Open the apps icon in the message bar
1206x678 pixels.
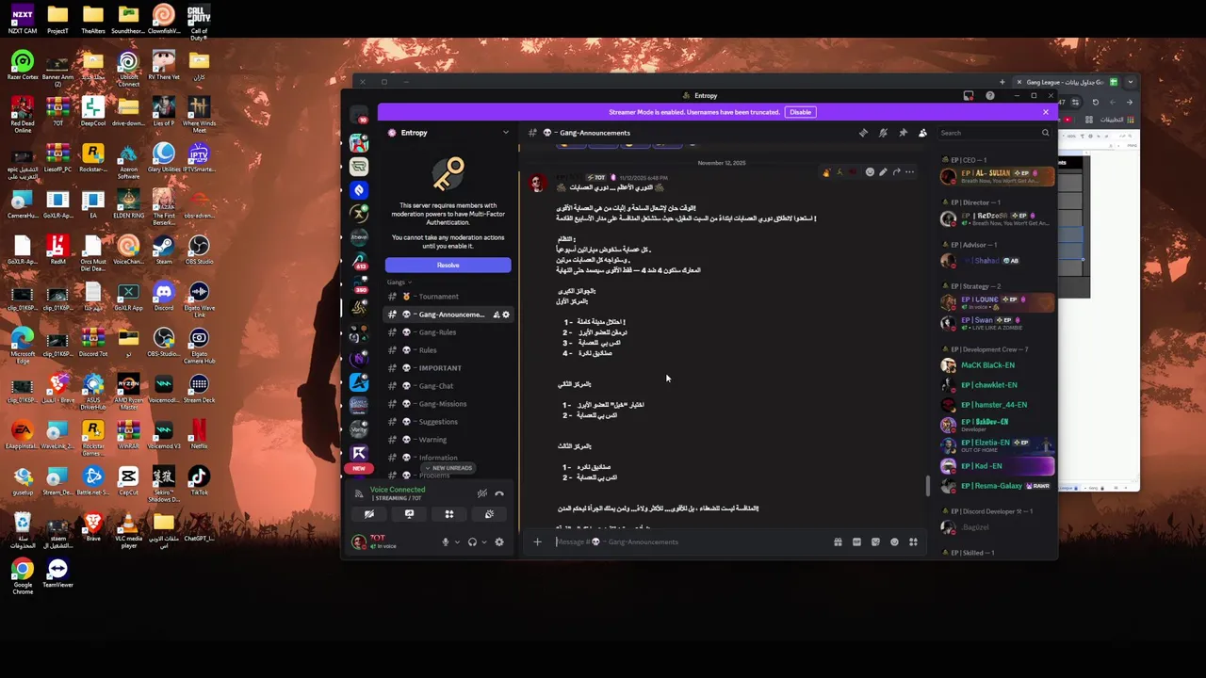(913, 541)
